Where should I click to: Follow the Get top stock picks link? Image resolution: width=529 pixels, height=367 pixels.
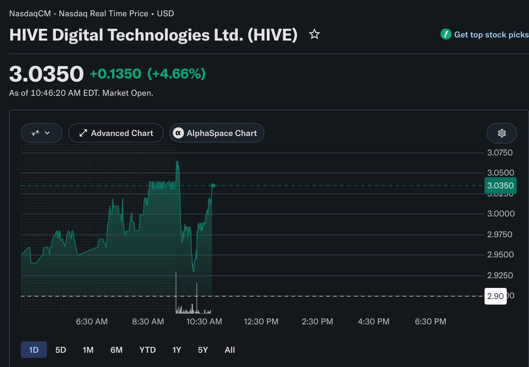[x=491, y=35]
